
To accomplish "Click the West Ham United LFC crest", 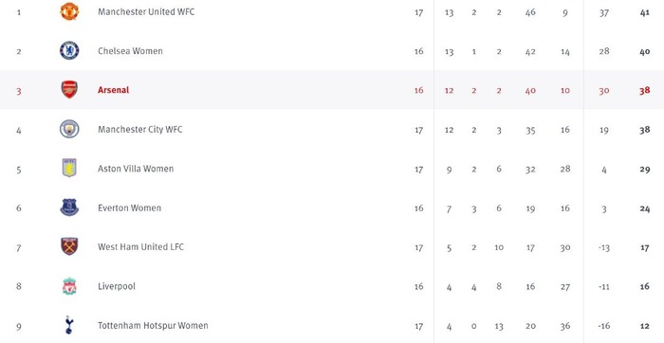I will coord(69,246).
